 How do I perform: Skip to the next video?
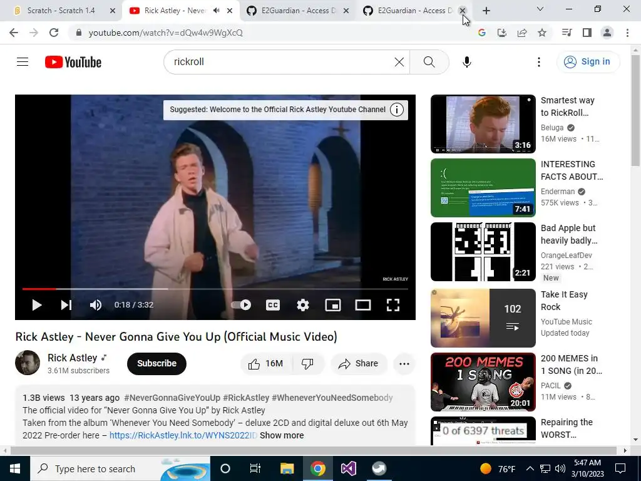[x=66, y=305]
